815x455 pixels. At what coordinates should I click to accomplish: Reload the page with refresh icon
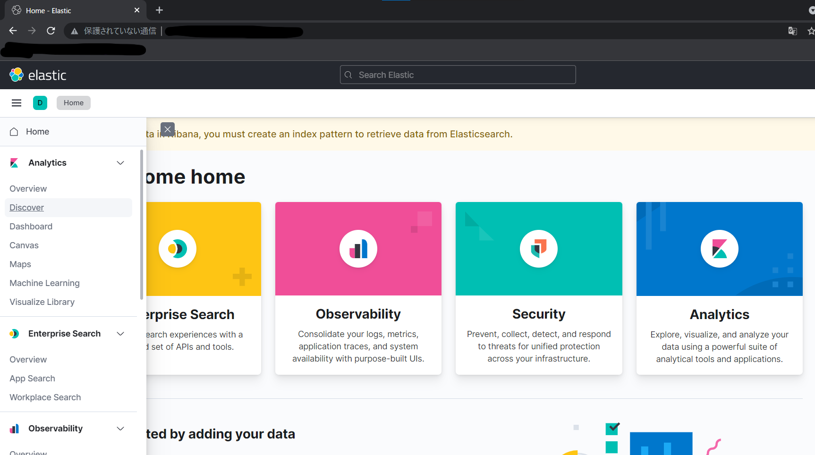51,31
